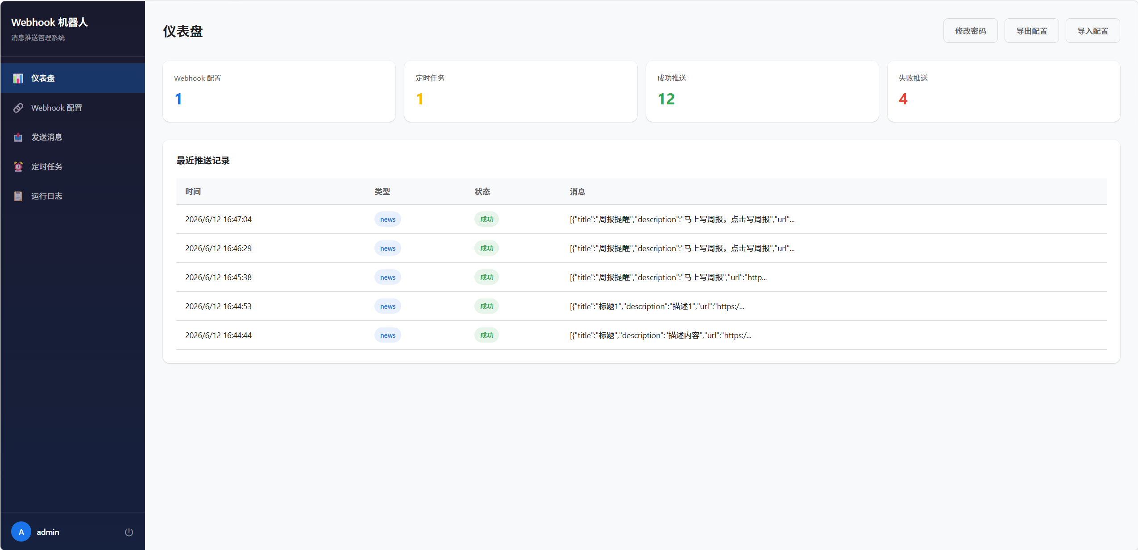Click the 修改密码 button

(970, 31)
